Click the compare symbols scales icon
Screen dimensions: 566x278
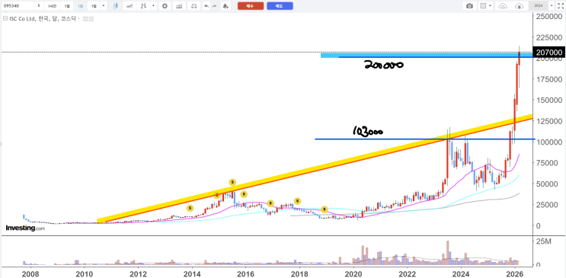coord(194,6)
